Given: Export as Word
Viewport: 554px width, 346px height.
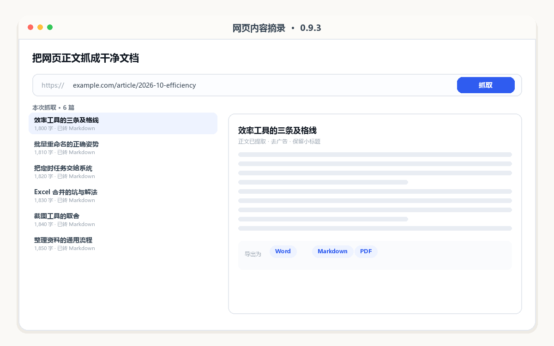Looking at the screenshot, I should (283, 251).
